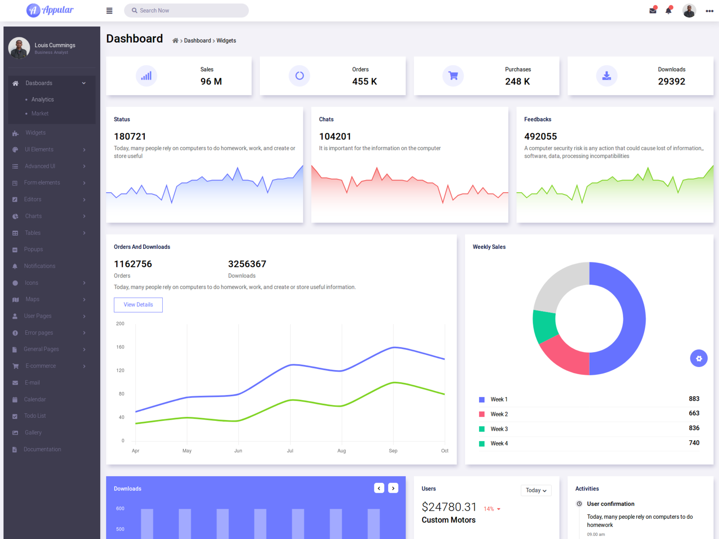719x539 pixels.
Task: Click the Dashboard breadcrumb link
Action: click(197, 41)
